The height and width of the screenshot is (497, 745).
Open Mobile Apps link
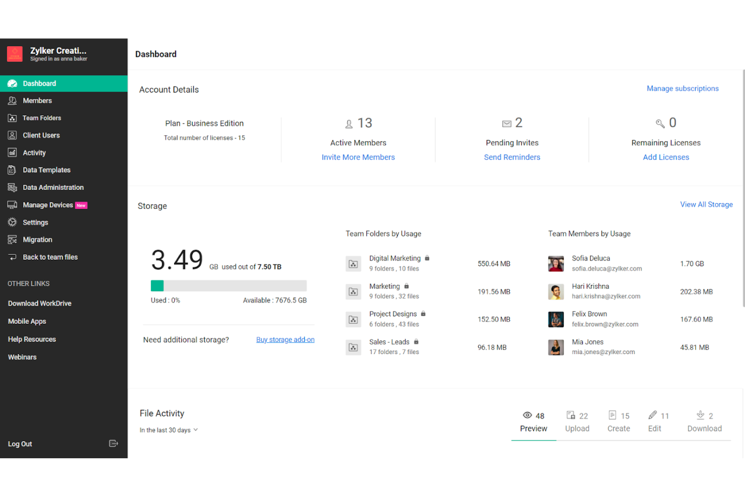pyautogui.click(x=27, y=321)
